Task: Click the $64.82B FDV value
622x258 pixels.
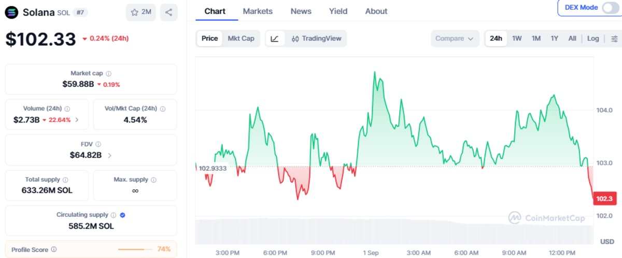Action: tap(86, 155)
